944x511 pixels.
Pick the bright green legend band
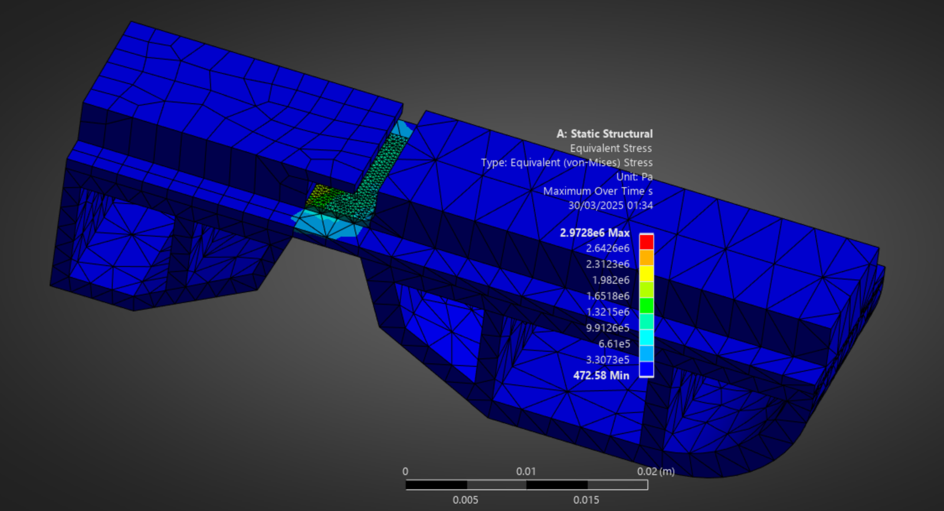tap(647, 305)
